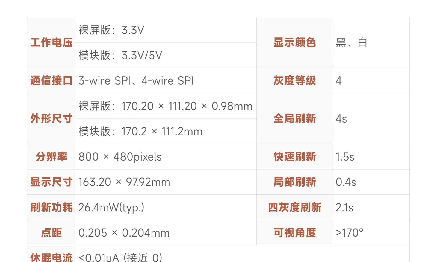Screen dimensions: 437x262
Task: Select the 模块版 170.2 × 111.2mm cell
Action: (141, 132)
